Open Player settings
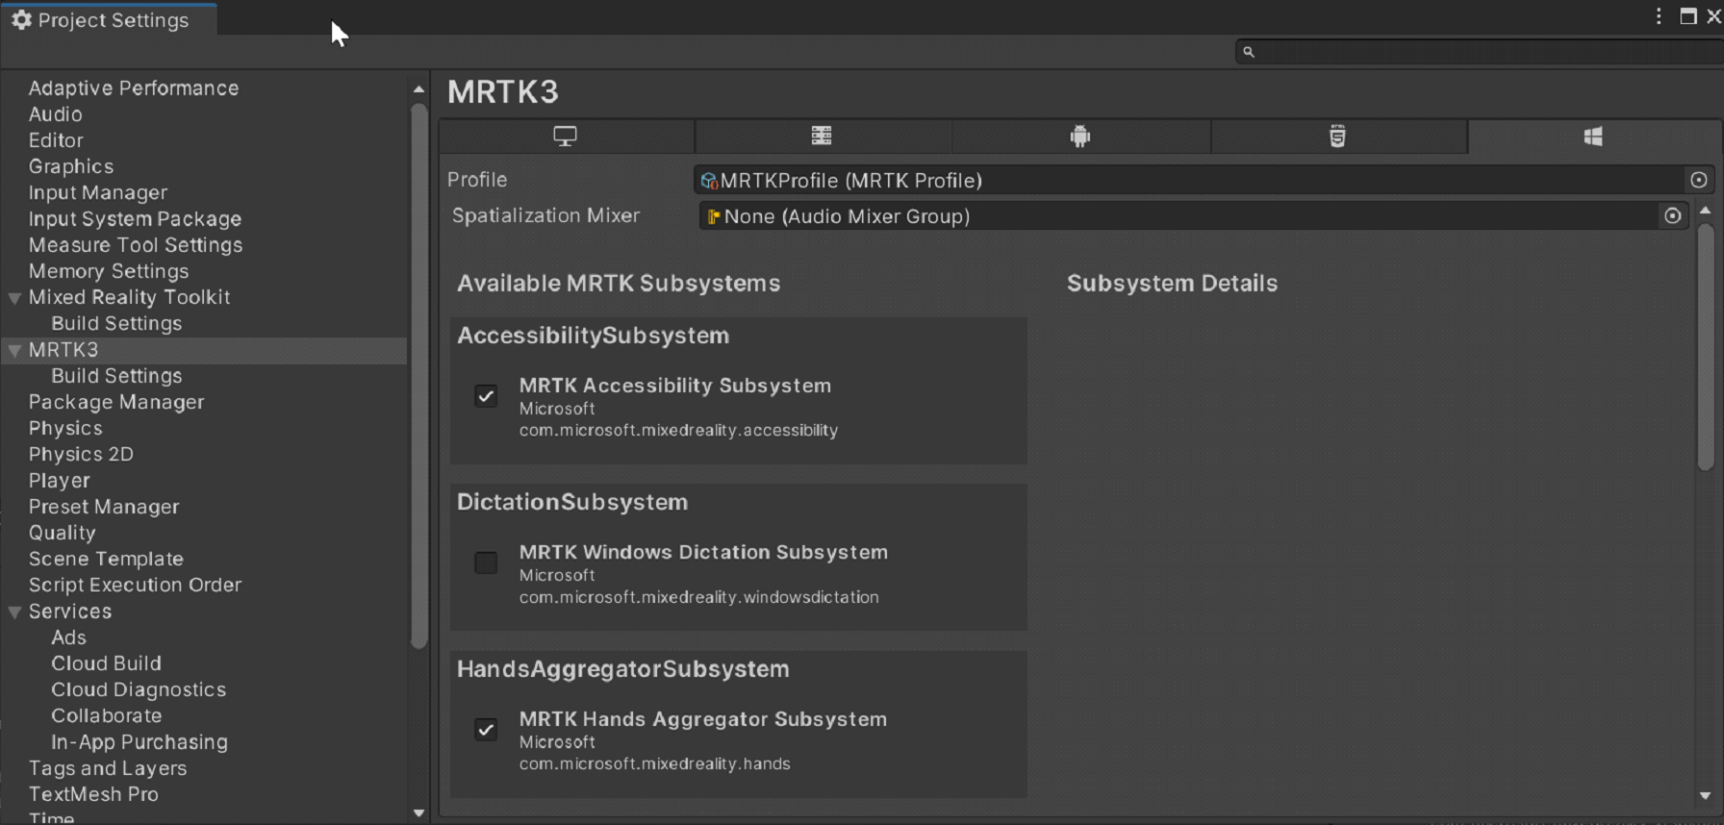This screenshot has width=1724, height=825. point(60,481)
